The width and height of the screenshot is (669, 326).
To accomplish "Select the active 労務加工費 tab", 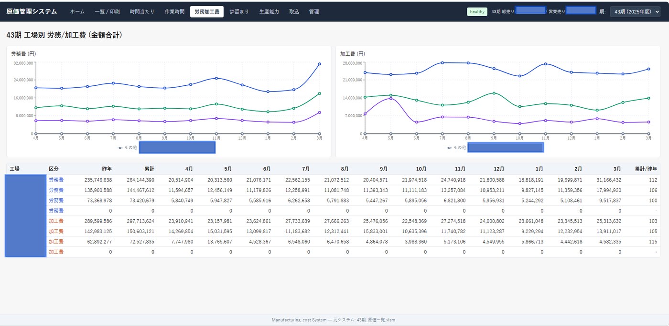I will click(206, 11).
